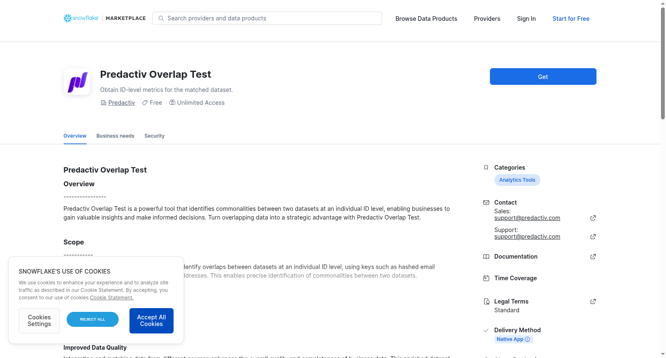The width and height of the screenshot is (666, 358).
Task: Click Accept All Cookies button
Action: 152,321
